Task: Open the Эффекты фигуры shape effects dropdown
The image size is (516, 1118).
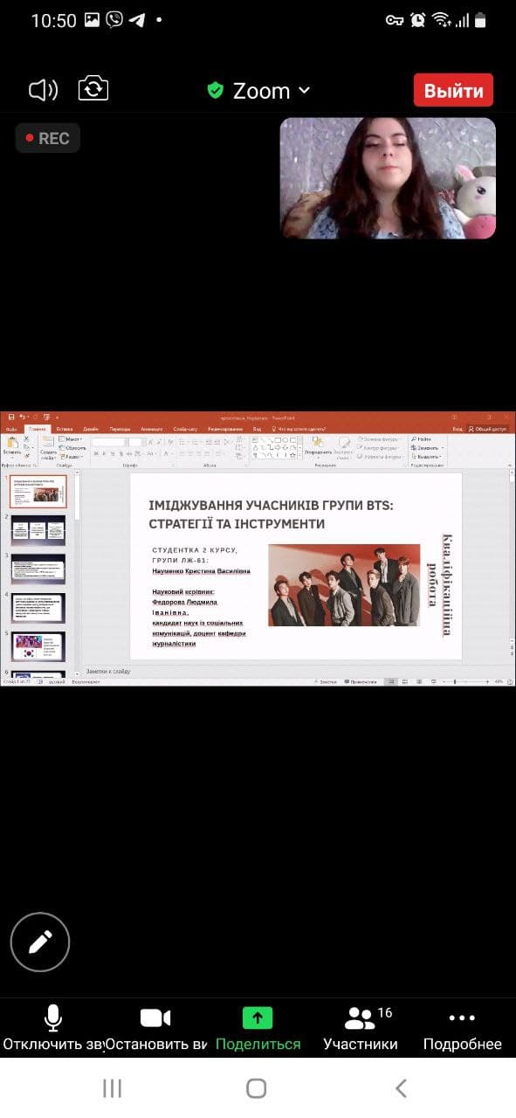Action: pyautogui.click(x=380, y=456)
